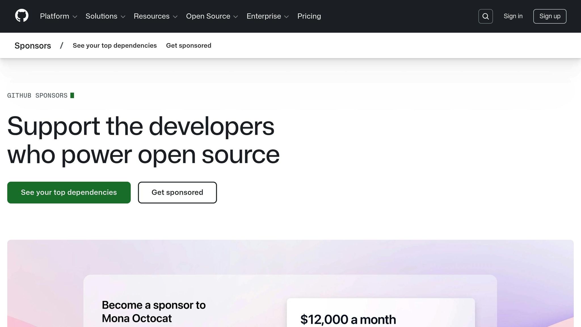This screenshot has height=327, width=581.
Task: Open the Resources menu
Action: pyautogui.click(x=155, y=16)
